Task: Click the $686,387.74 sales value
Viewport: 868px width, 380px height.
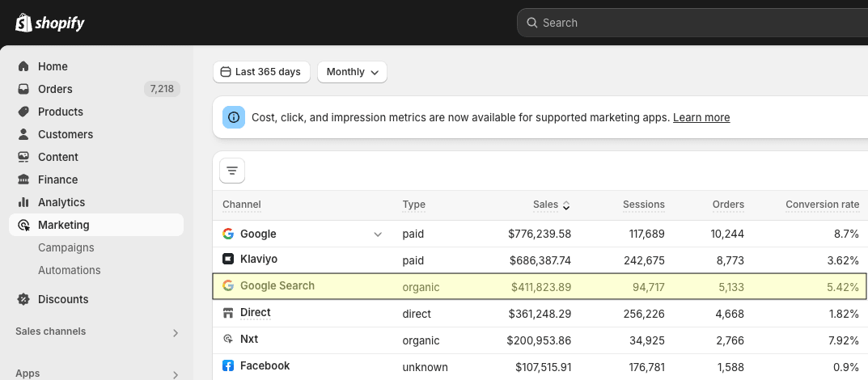Action: [x=541, y=260]
